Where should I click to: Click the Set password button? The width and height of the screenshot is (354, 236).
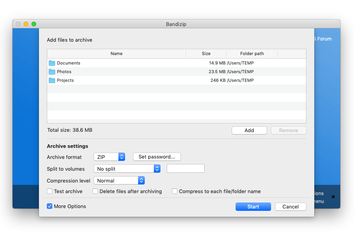point(157,157)
